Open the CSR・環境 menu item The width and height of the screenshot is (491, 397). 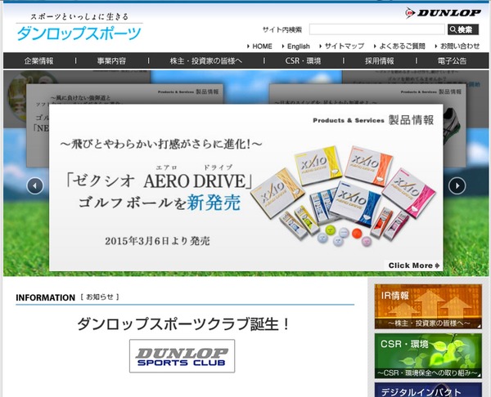click(x=303, y=61)
